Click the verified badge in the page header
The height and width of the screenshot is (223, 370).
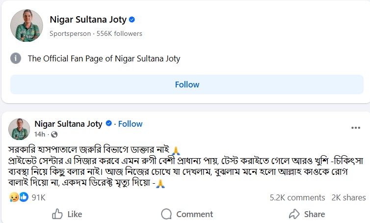coord(132,20)
